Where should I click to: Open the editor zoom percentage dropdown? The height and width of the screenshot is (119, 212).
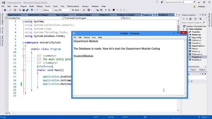[x=10, y=113]
